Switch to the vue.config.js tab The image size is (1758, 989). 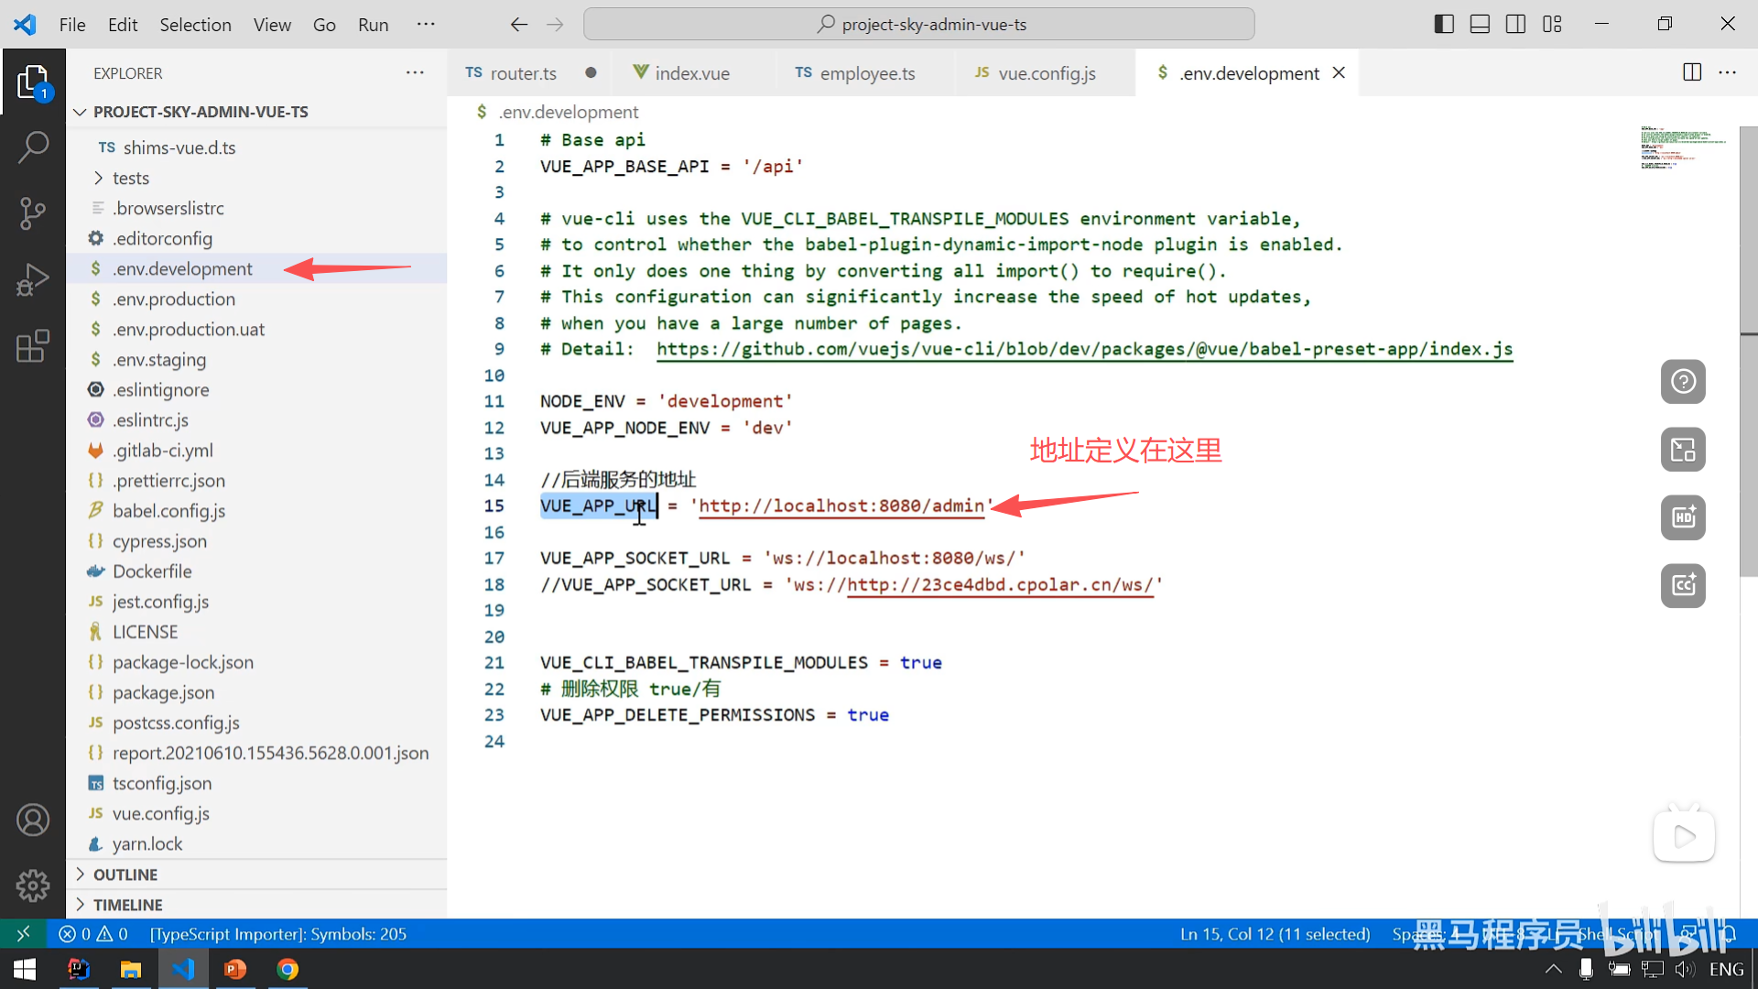(x=1046, y=73)
